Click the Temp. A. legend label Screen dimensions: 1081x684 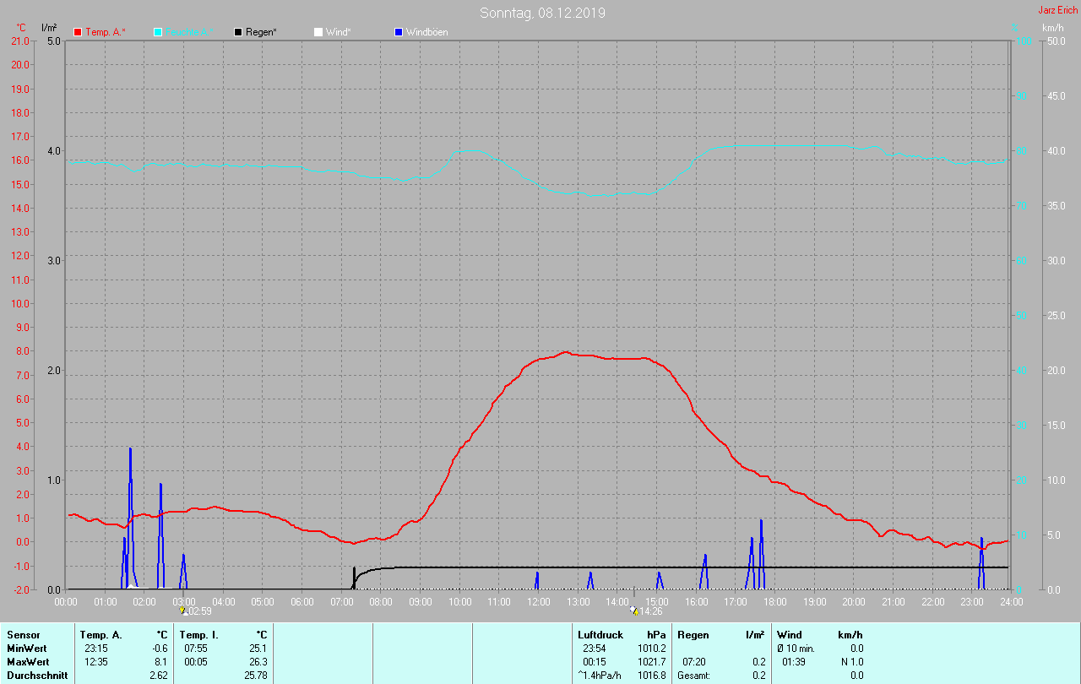(106, 32)
